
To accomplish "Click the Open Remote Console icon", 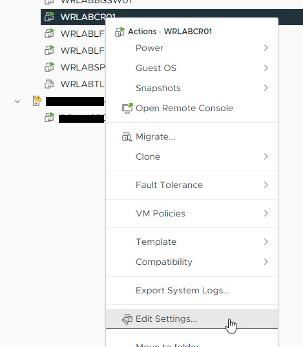I will (127, 108).
